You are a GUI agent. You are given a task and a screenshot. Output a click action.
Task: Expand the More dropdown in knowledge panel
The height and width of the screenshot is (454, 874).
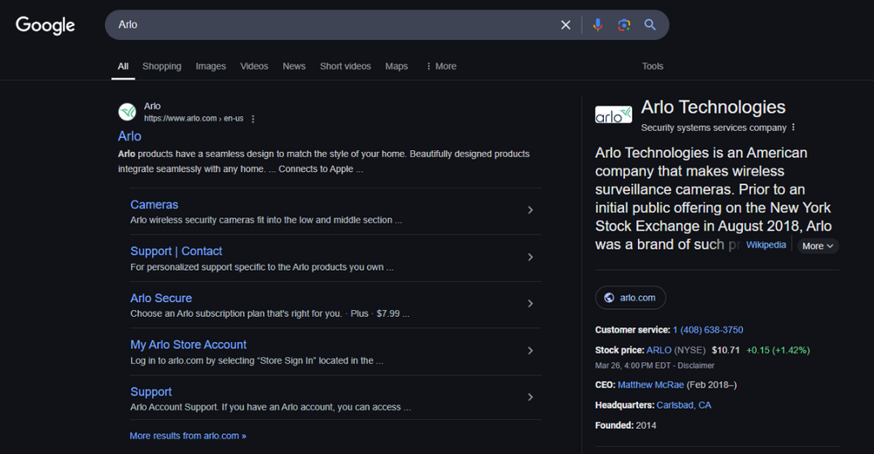pos(819,246)
